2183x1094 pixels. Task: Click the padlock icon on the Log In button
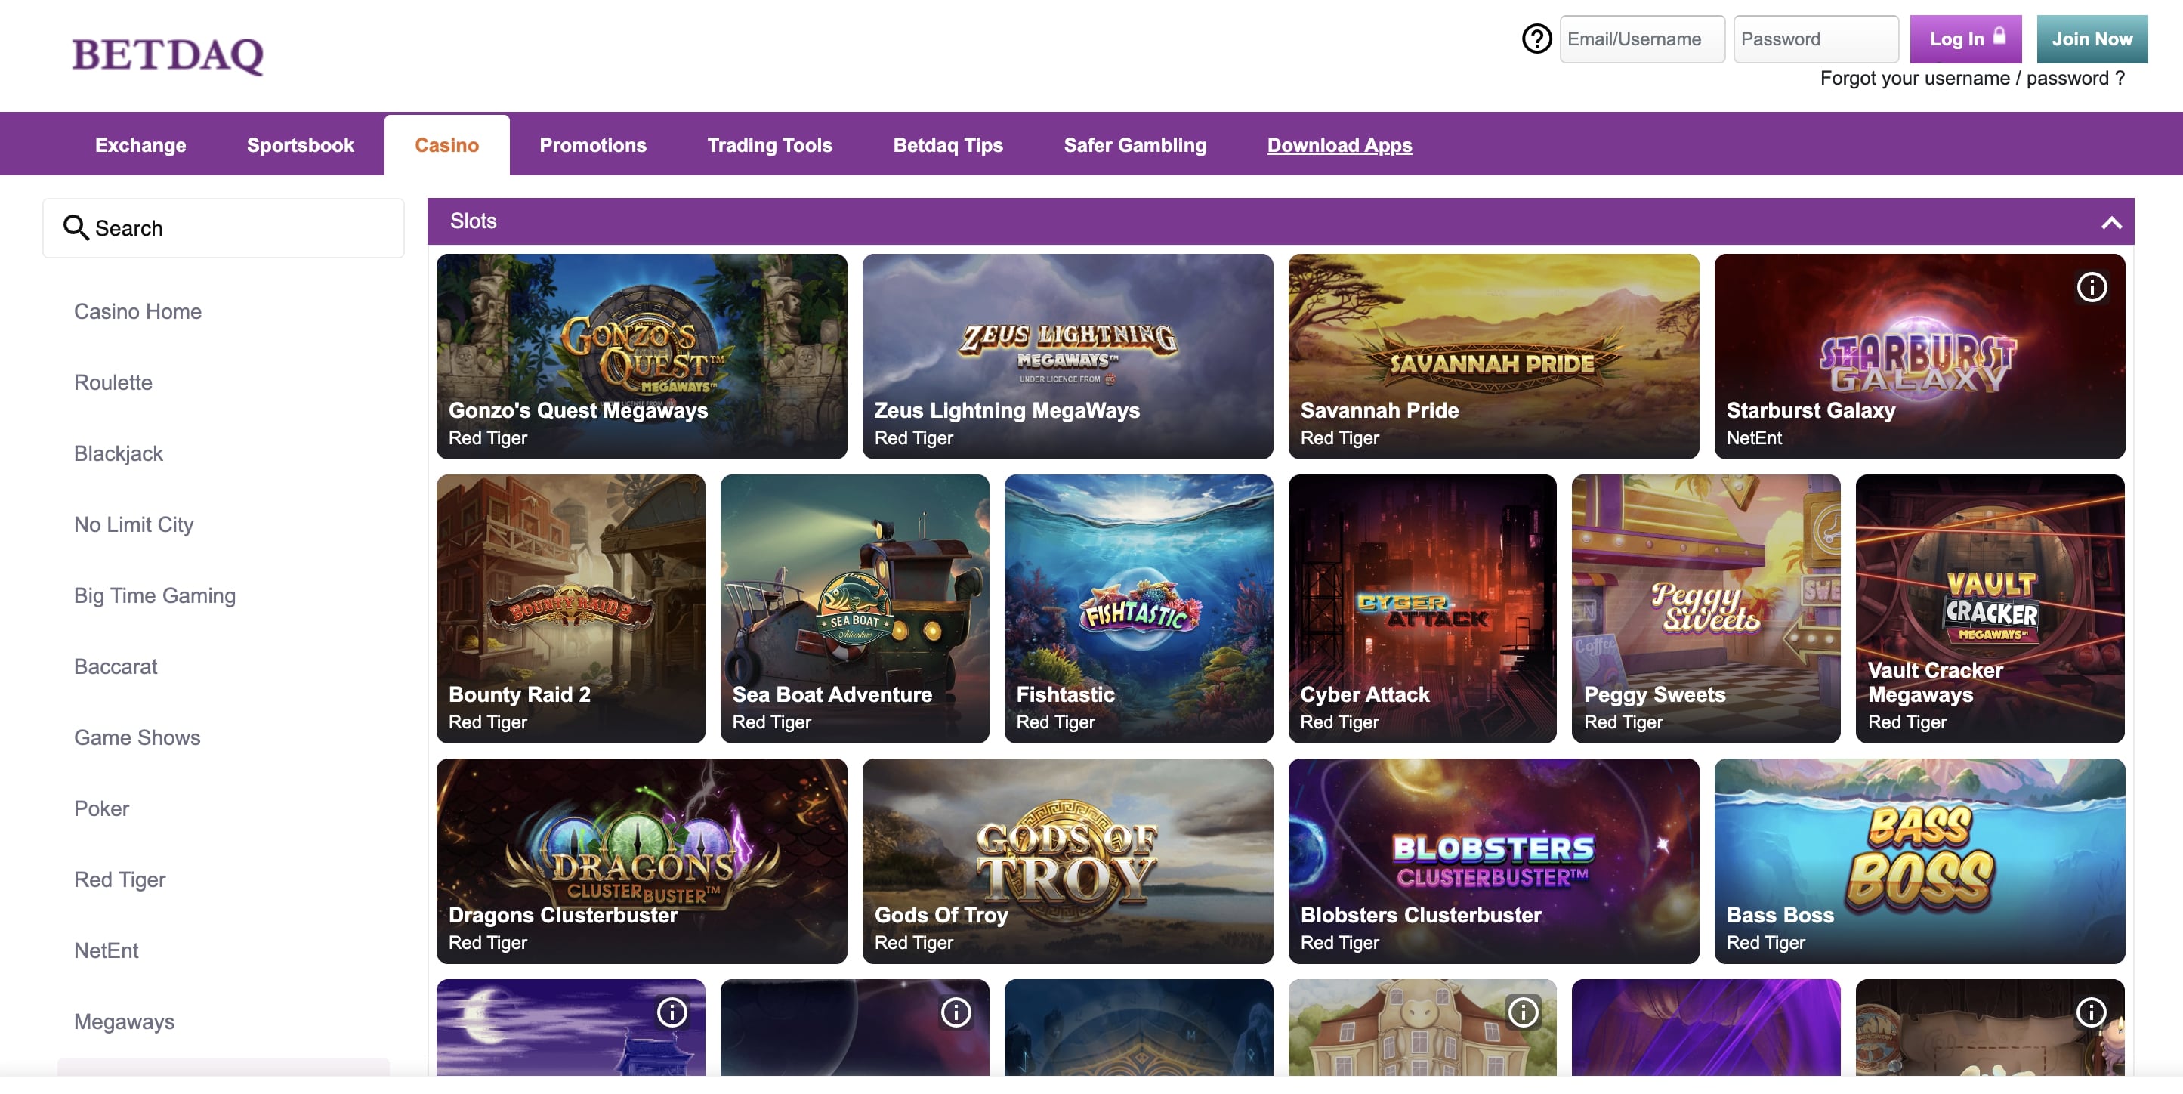click(x=2000, y=37)
